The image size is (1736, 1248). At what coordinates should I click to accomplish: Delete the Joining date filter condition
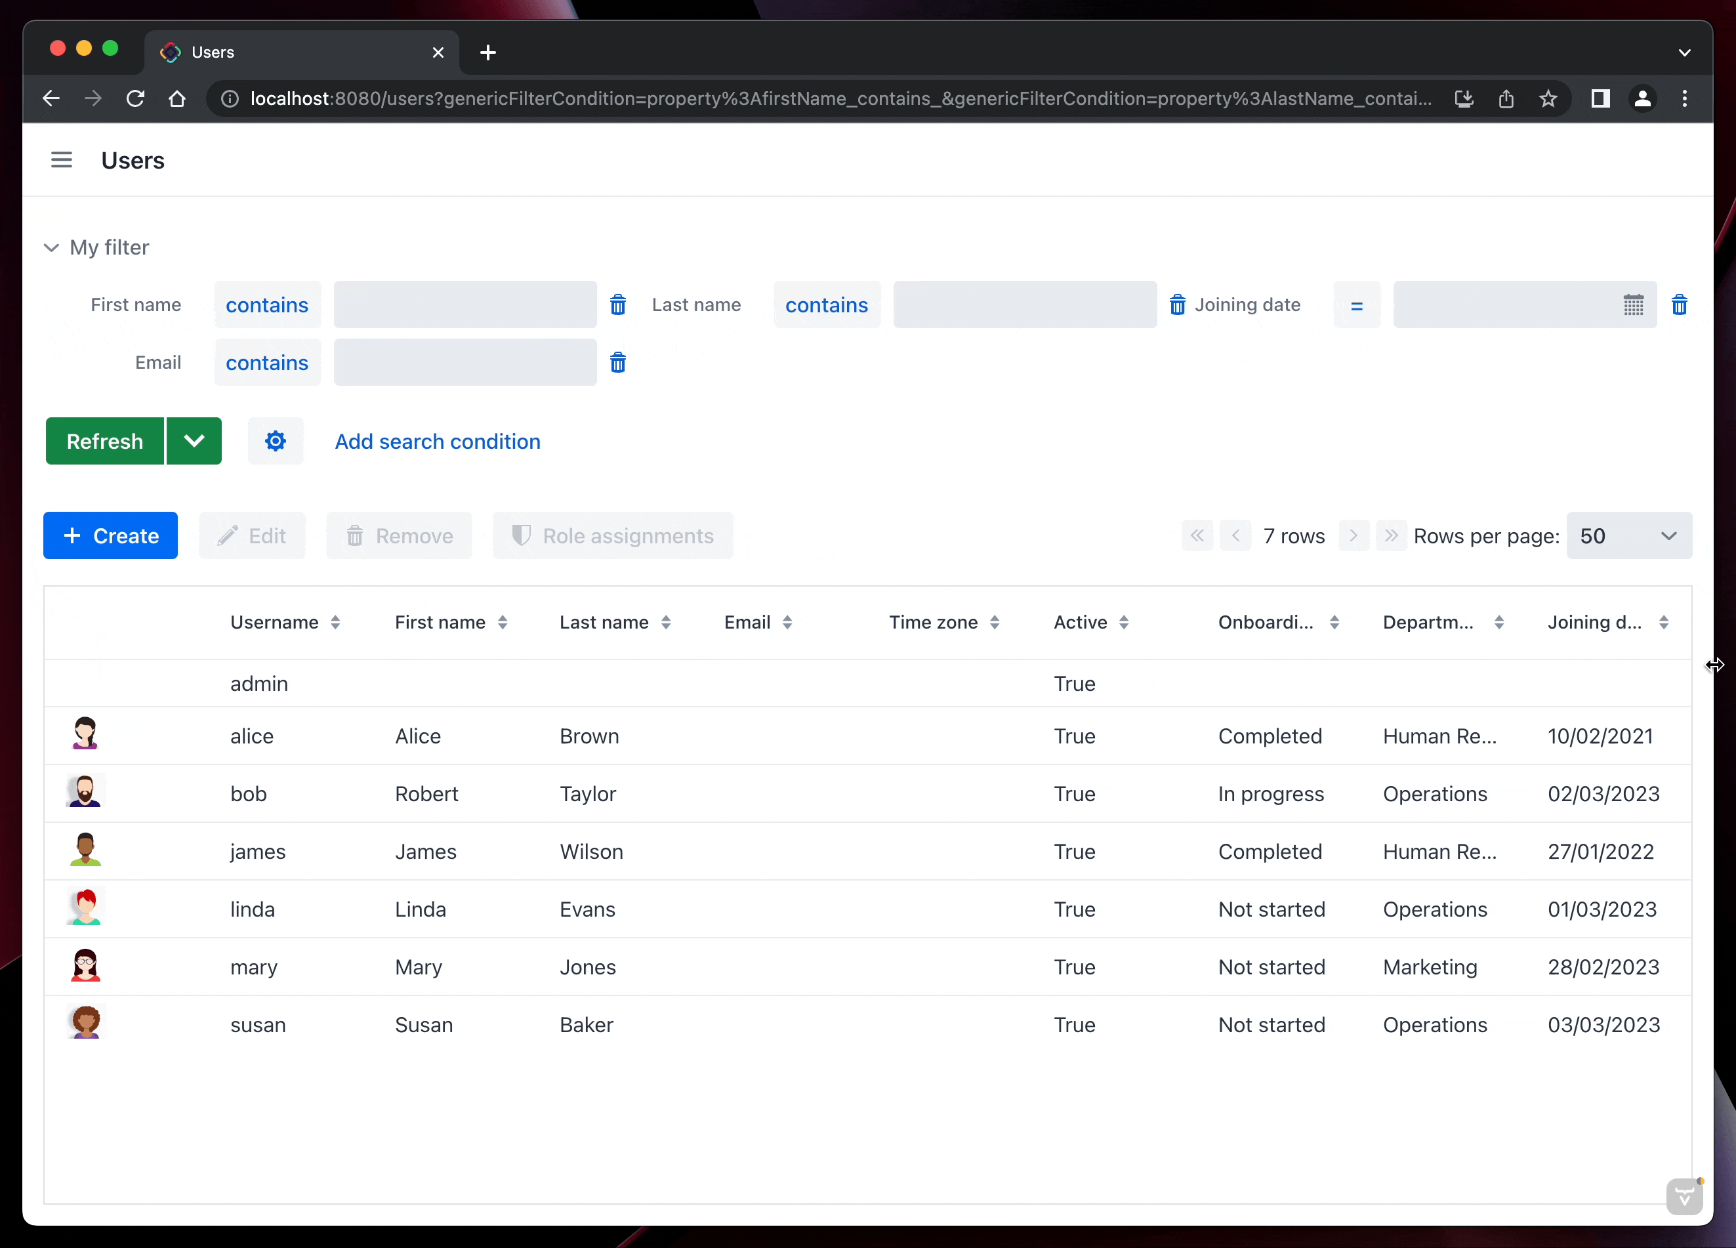(x=1680, y=304)
